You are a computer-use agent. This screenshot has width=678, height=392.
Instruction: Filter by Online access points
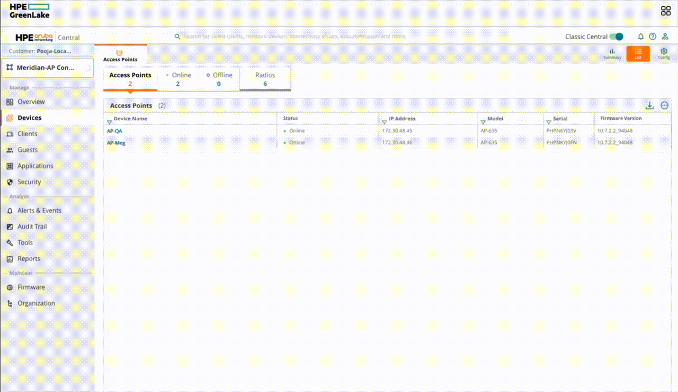tap(178, 79)
